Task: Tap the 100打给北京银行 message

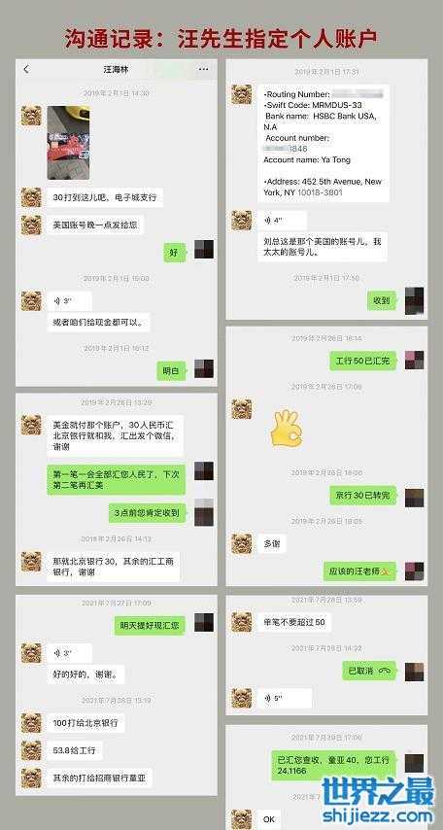Action: pyautogui.click(x=85, y=723)
